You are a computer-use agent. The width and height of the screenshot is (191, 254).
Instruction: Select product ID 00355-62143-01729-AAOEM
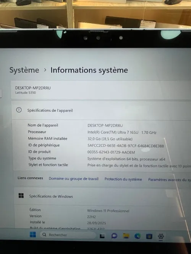[111, 152]
